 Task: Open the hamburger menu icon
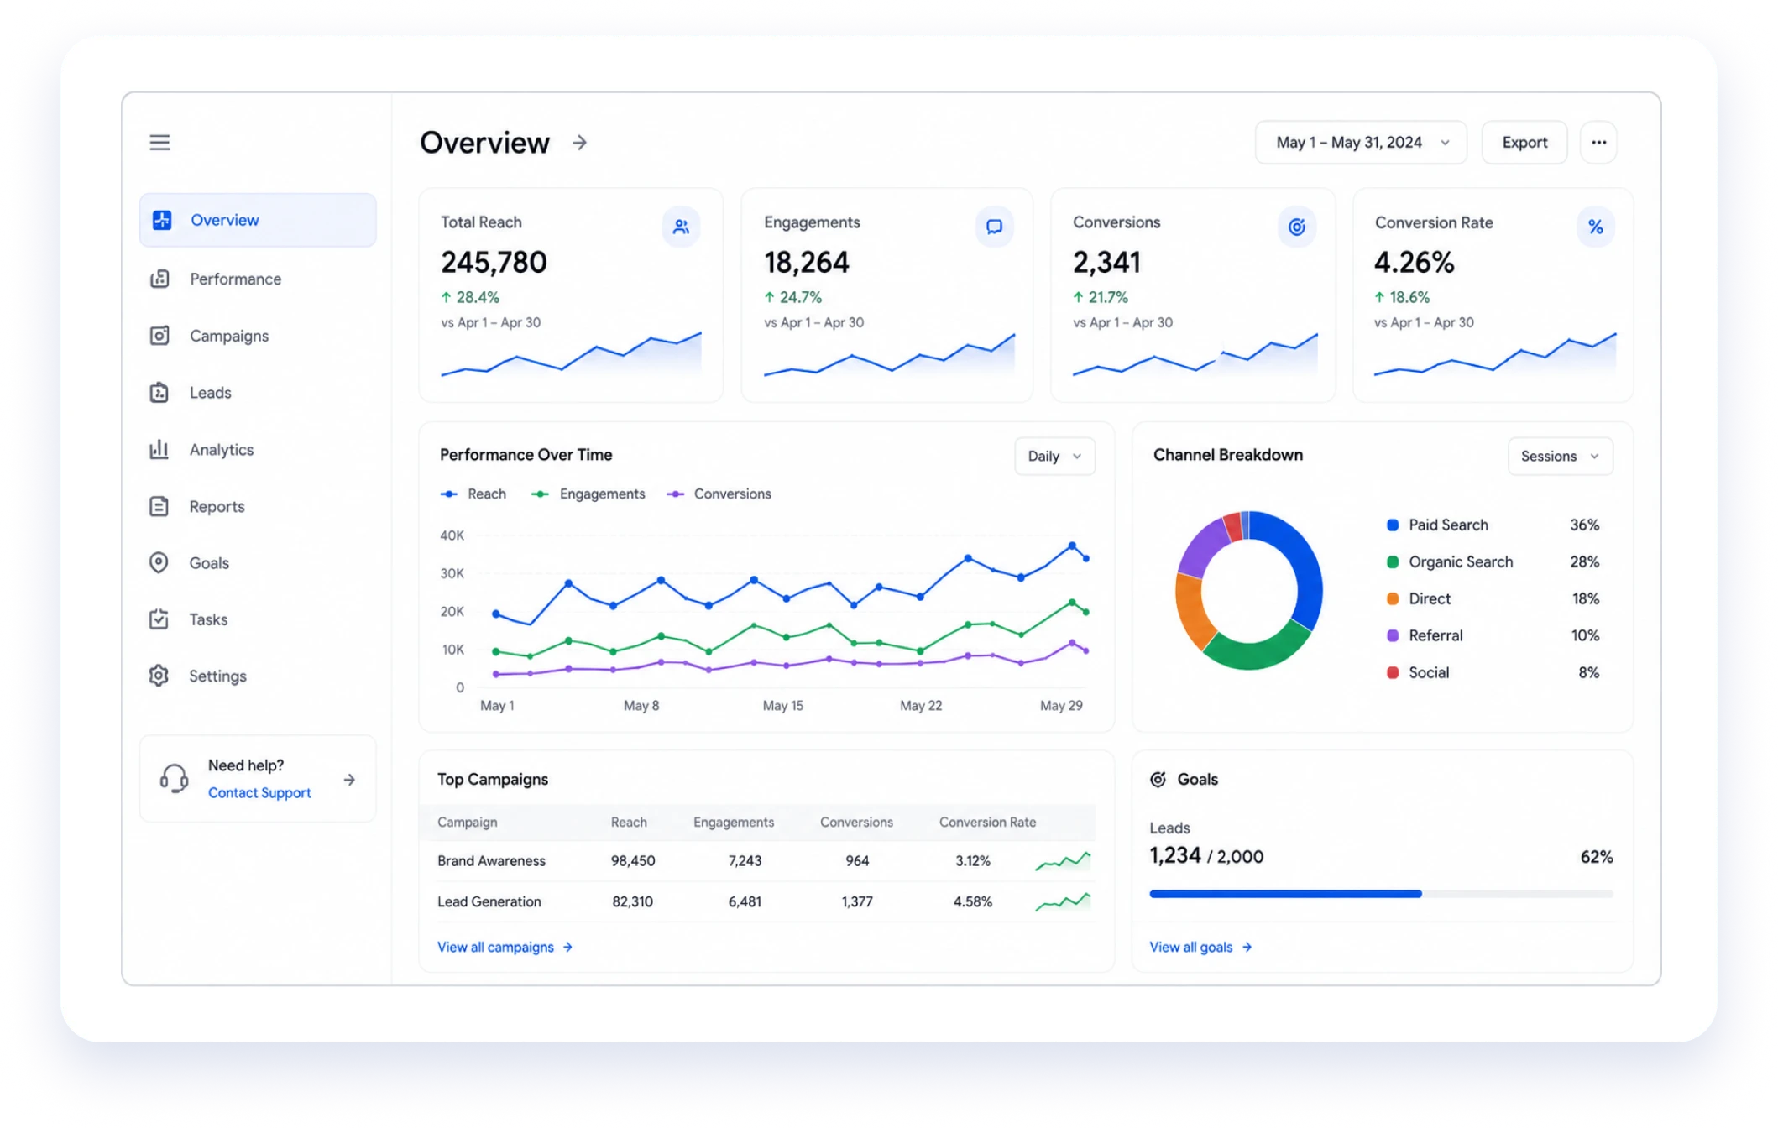(159, 143)
